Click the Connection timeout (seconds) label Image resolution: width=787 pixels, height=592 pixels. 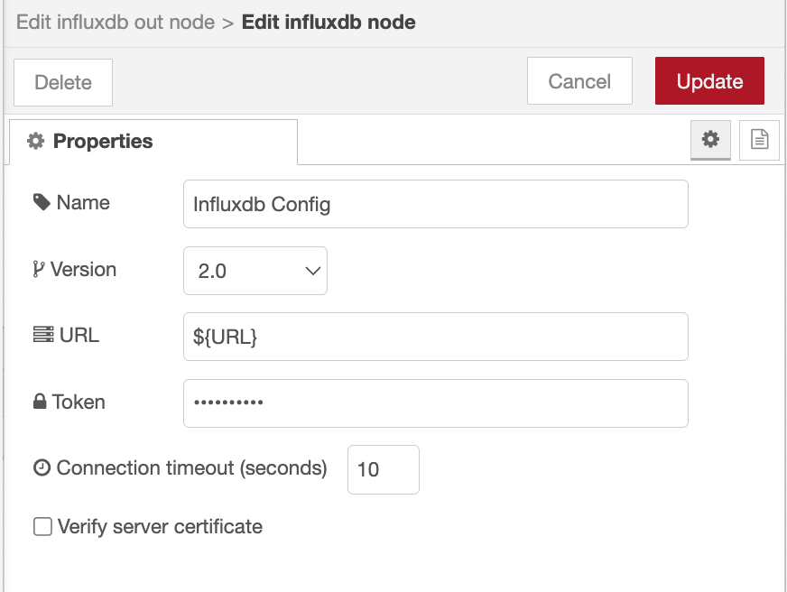191,468
